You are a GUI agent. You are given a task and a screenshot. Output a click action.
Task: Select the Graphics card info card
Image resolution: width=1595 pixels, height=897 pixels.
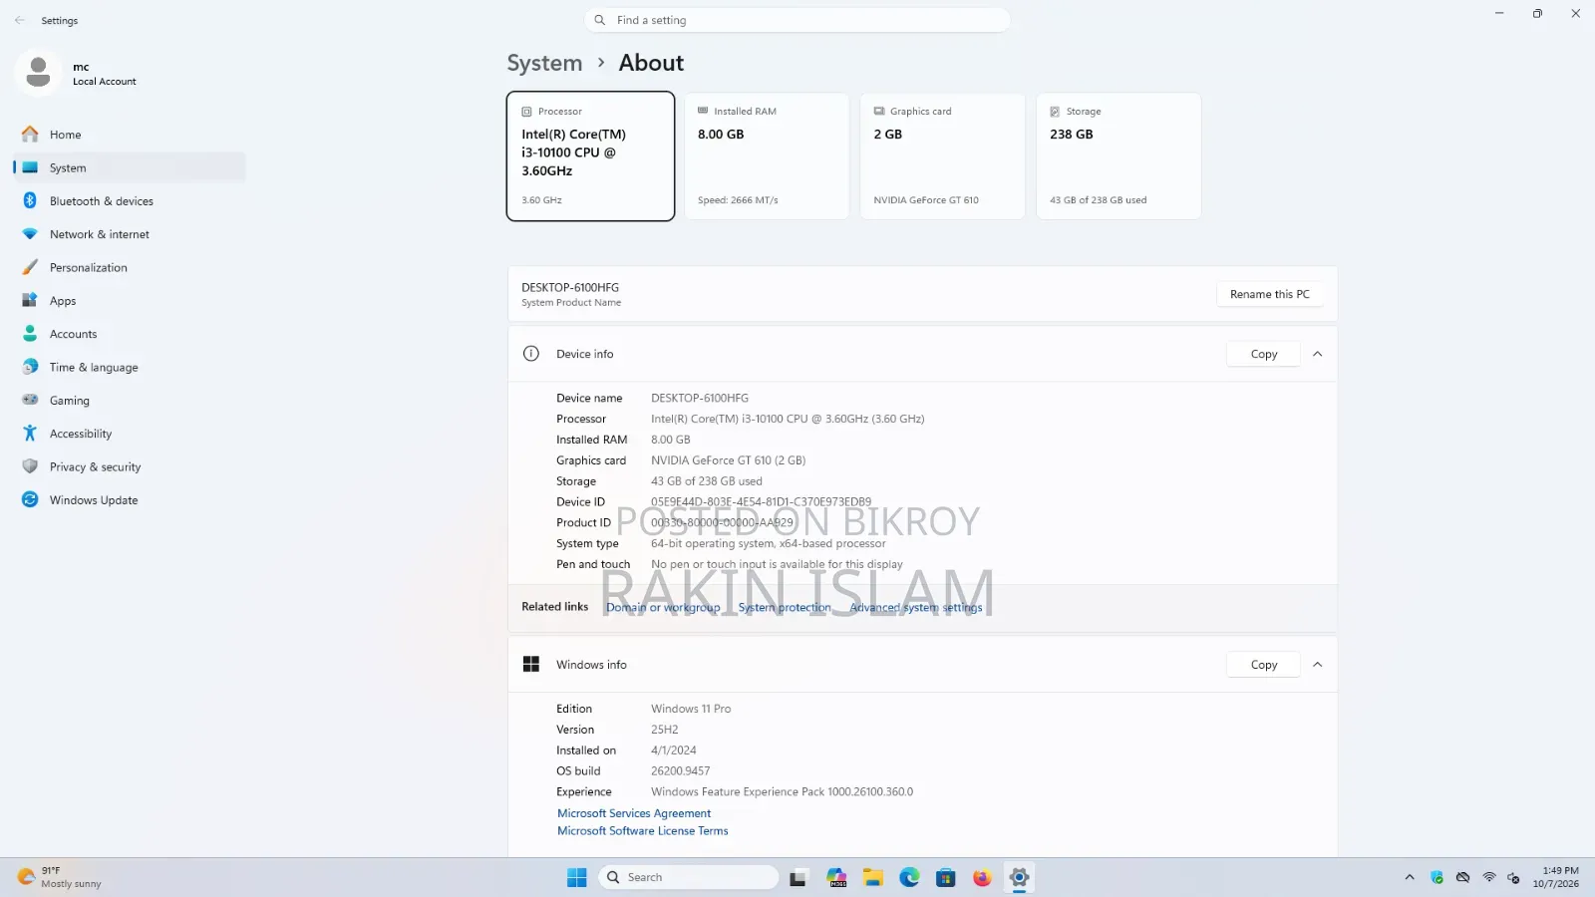tap(942, 156)
